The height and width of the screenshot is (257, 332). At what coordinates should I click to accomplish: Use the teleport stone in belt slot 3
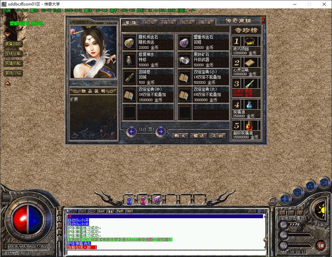point(157,200)
